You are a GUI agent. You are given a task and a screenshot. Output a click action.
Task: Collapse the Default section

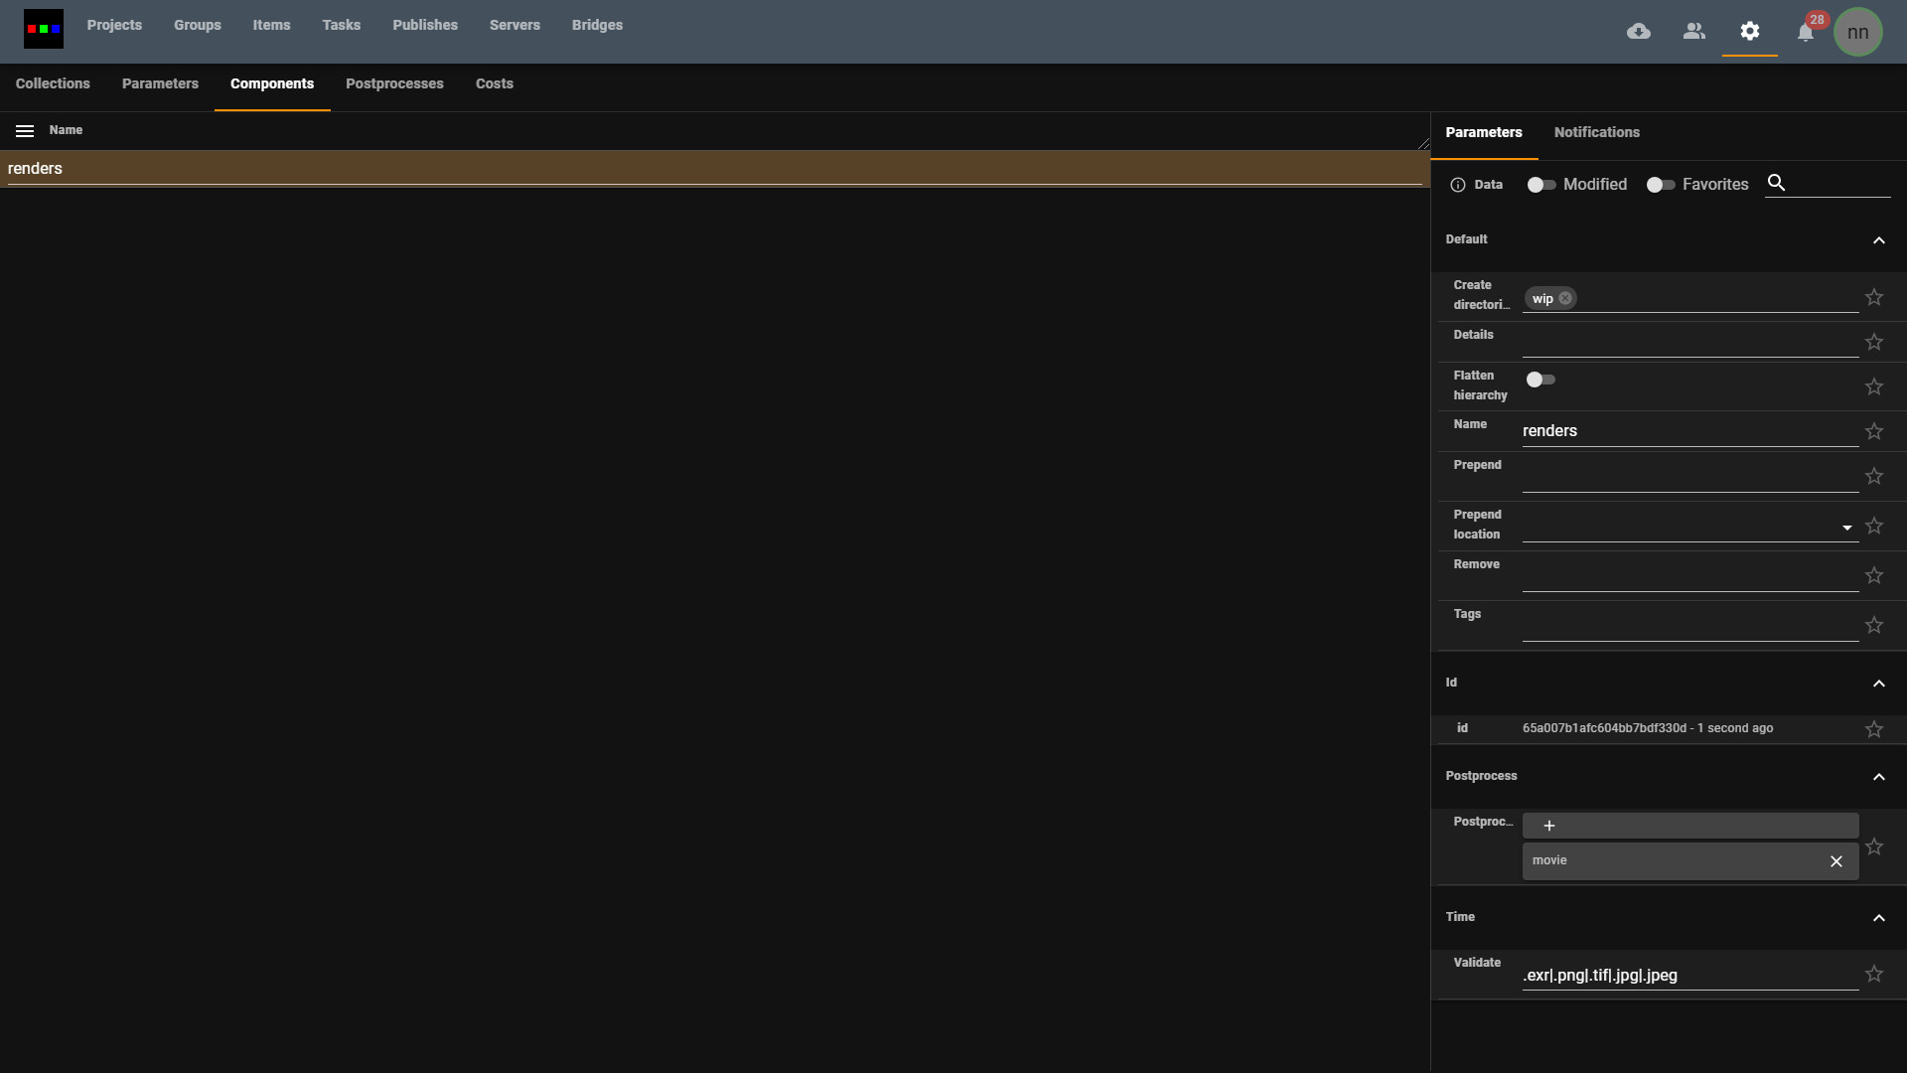point(1878,240)
